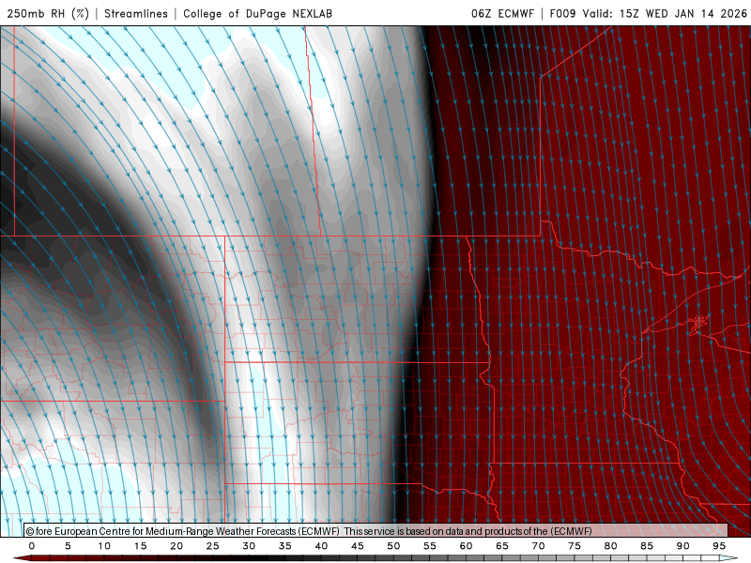
Task: Click the "60" color scale label
Action: 466,546
